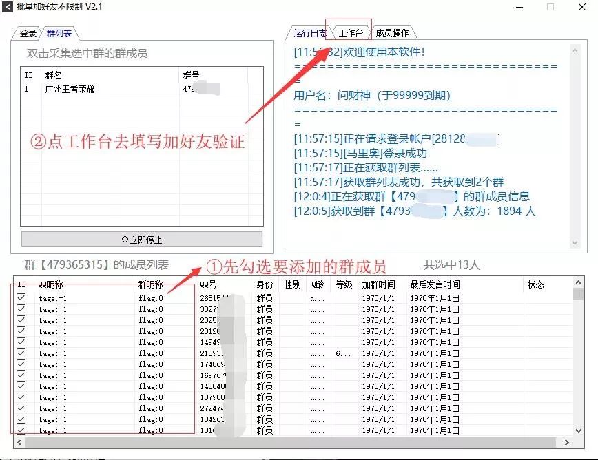Viewport: 598px width, 460px height.
Task: Switch to the 工作台 tab
Action: pos(350,31)
